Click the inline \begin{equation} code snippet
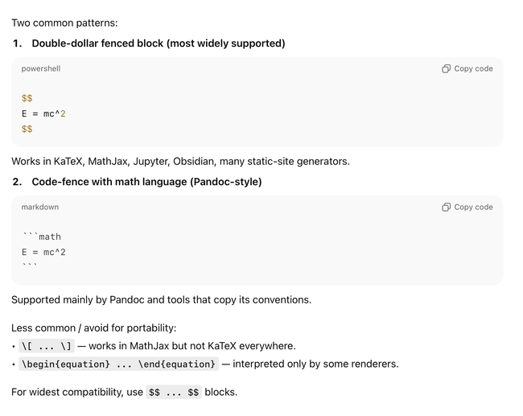Viewport: 523px width, 416px height. pos(118,364)
